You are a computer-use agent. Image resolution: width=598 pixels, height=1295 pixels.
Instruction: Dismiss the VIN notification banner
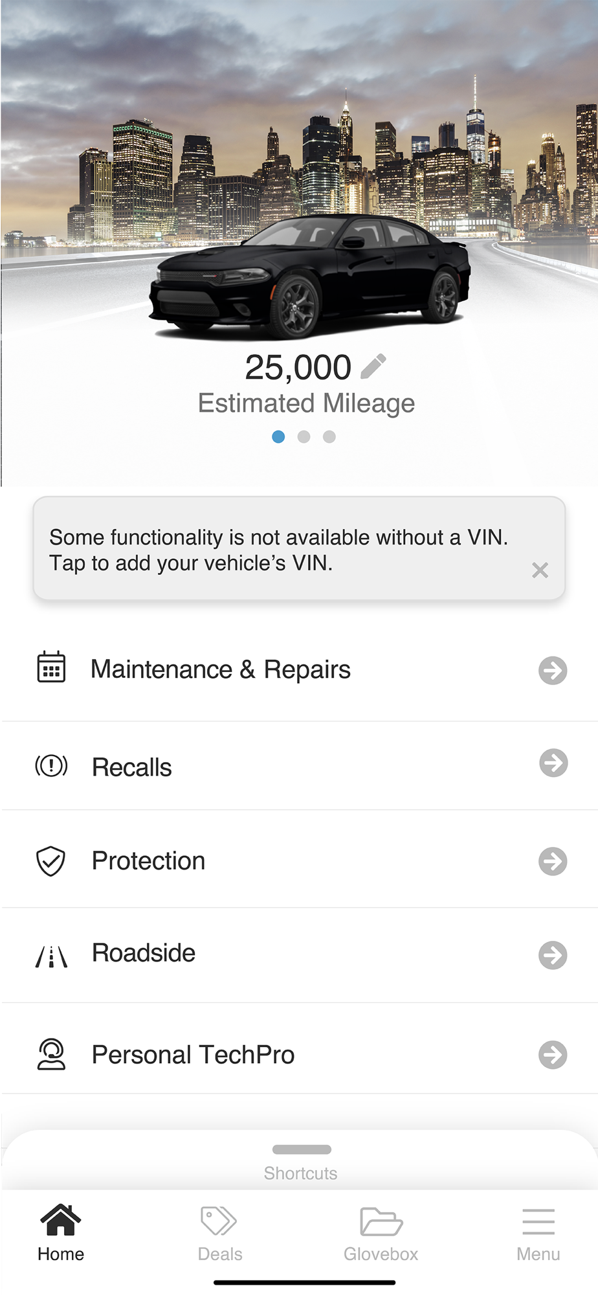(x=540, y=570)
